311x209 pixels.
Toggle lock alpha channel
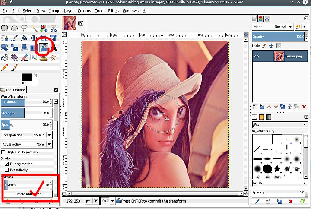[x=279, y=46]
